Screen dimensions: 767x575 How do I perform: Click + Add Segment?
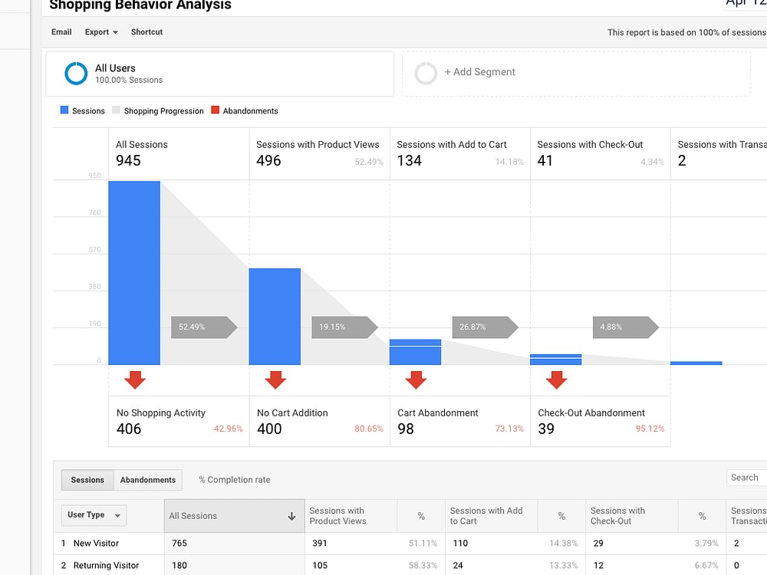(x=479, y=72)
